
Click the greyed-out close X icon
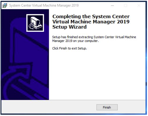click(x=139, y=6)
